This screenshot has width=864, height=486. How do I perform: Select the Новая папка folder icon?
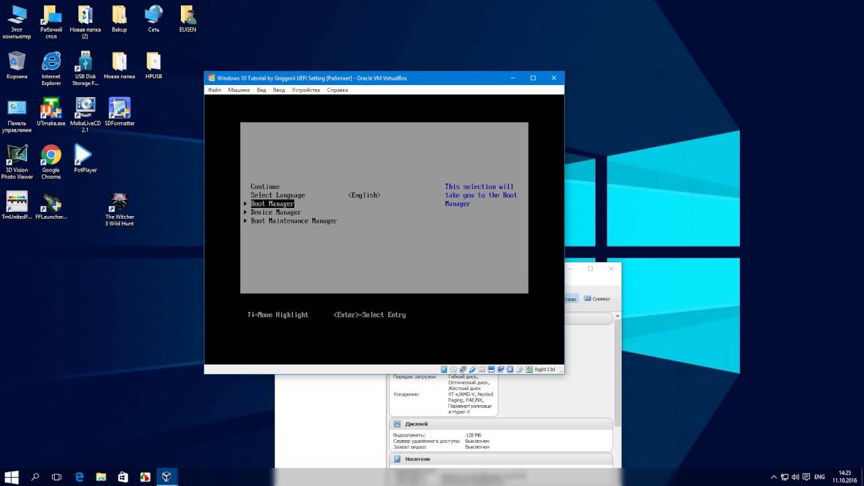pyautogui.click(x=119, y=66)
